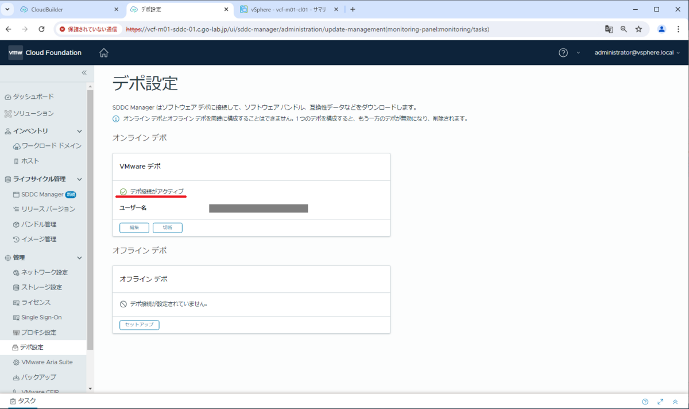The image size is (689, 409).
Task: Open browser tab search dropdown
Action: 7,9
